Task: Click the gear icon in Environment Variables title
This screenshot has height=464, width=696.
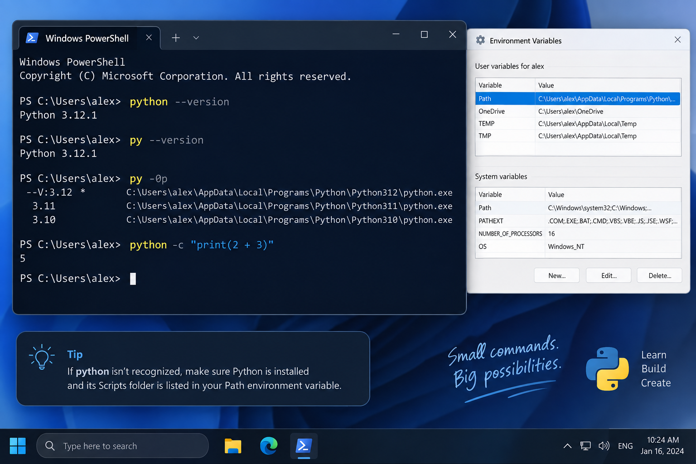Action: coord(480,40)
